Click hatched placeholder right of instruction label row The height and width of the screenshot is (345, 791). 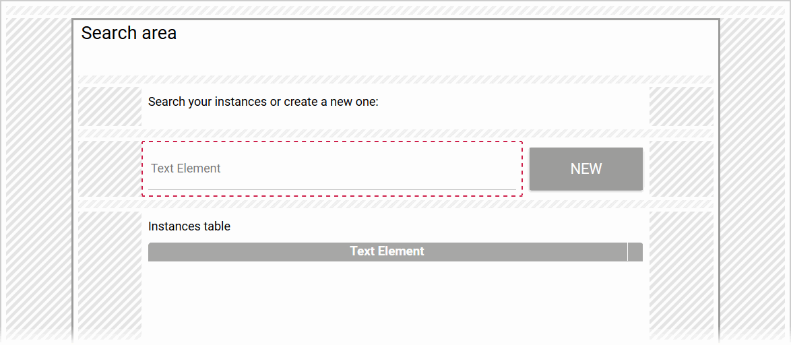681,106
